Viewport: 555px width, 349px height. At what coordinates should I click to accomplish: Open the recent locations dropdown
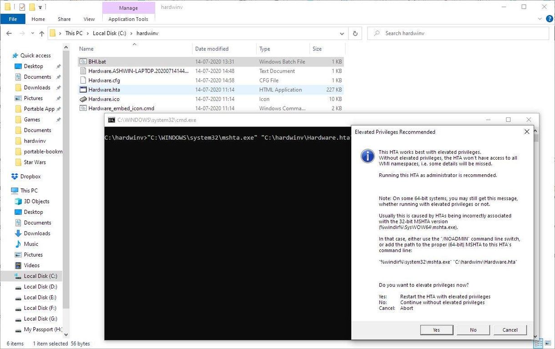coord(32,34)
